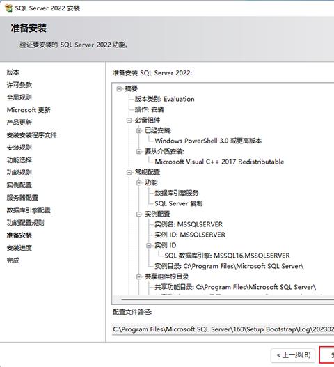The width and height of the screenshot is (334, 367).
Task: Click the configuration file path field
Action: [223, 329]
